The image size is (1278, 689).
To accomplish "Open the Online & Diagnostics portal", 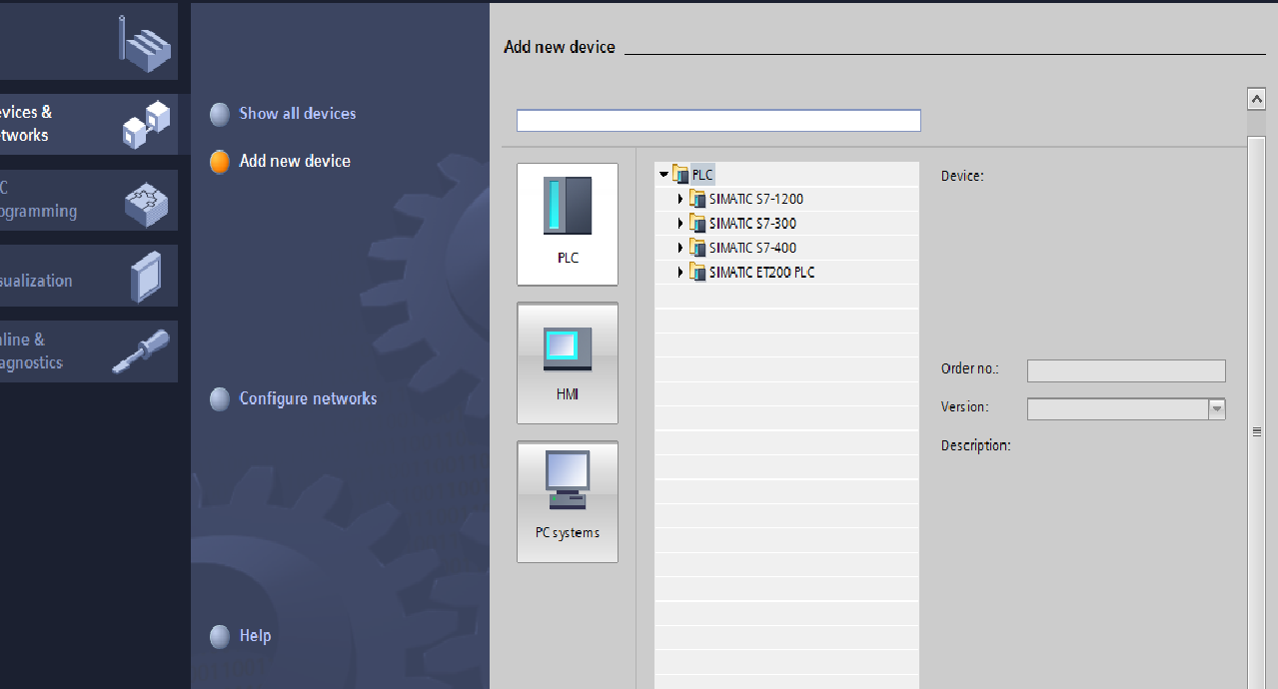I will (x=88, y=351).
